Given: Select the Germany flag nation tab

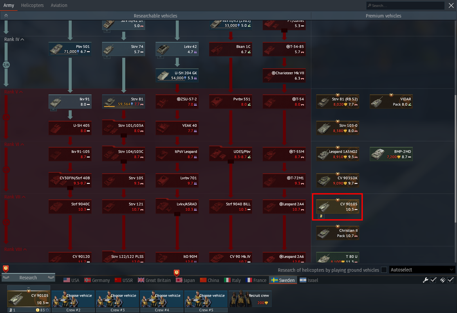Looking at the screenshot, I should 97,280.
